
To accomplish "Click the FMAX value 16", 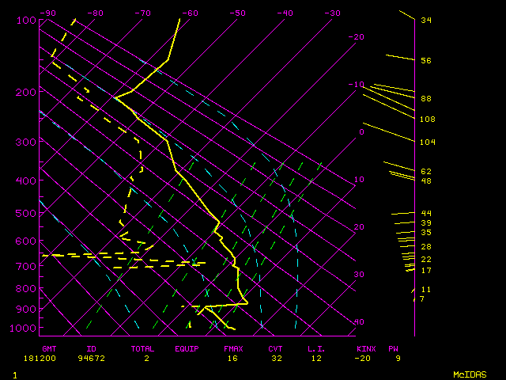I will (232, 359).
